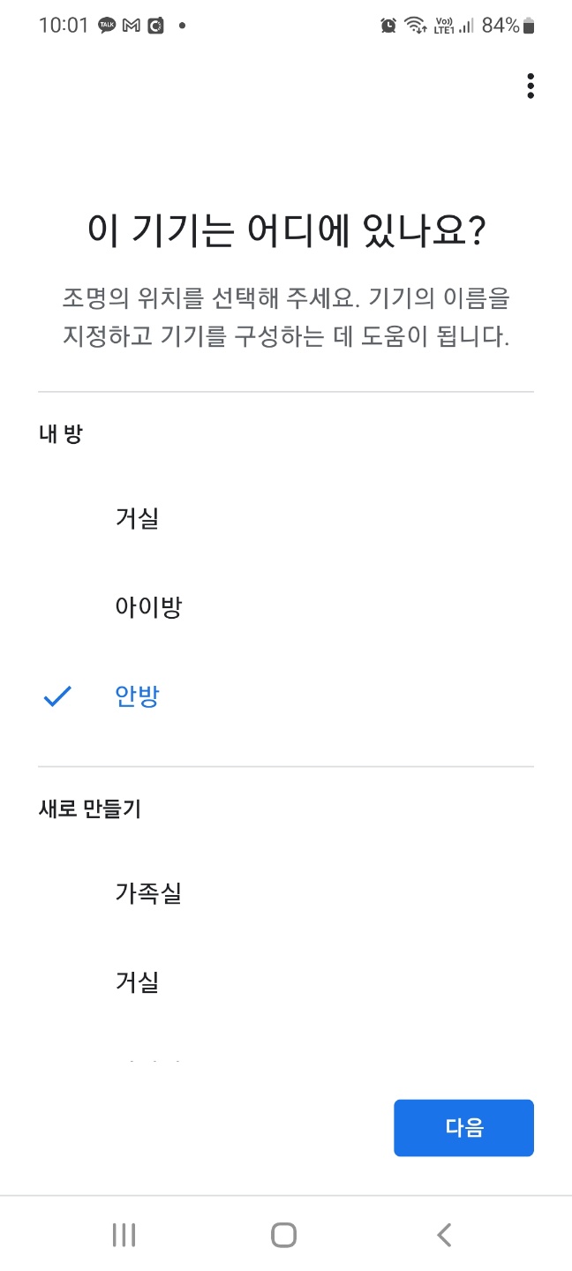Tap the LTE1 signal strength indicator
This screenshot has height=1271, width=572.
(465, 25)
